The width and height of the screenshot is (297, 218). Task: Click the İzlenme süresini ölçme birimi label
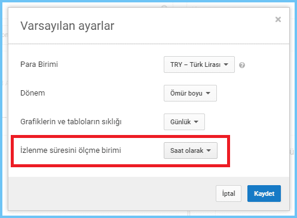(x=71, y=151)
